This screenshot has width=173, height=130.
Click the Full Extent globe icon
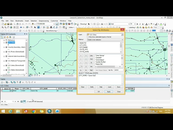11,27
